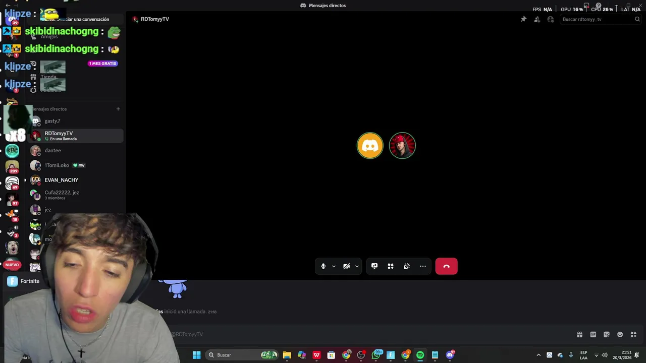
Task: Open pinned messages in RDTomyyTV chat header
Action: click(523, 19)
